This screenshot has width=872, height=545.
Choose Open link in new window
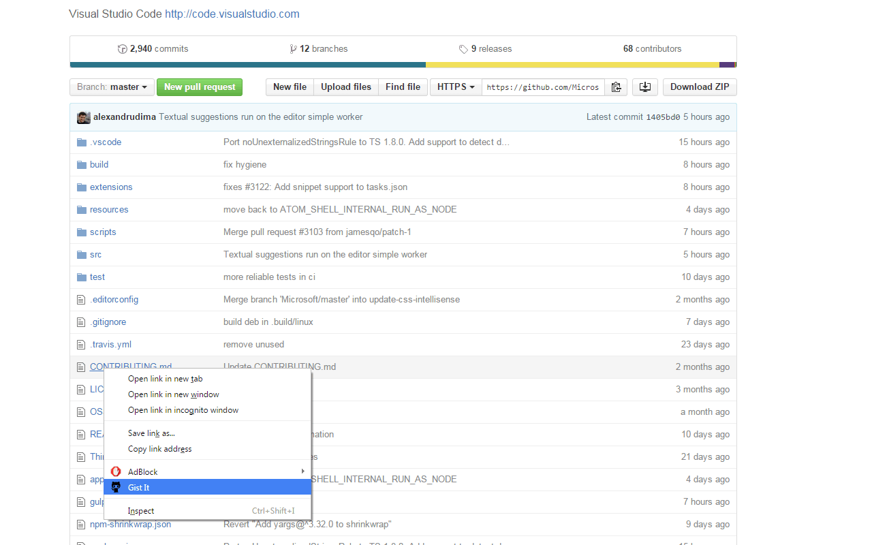click(207, 394)
